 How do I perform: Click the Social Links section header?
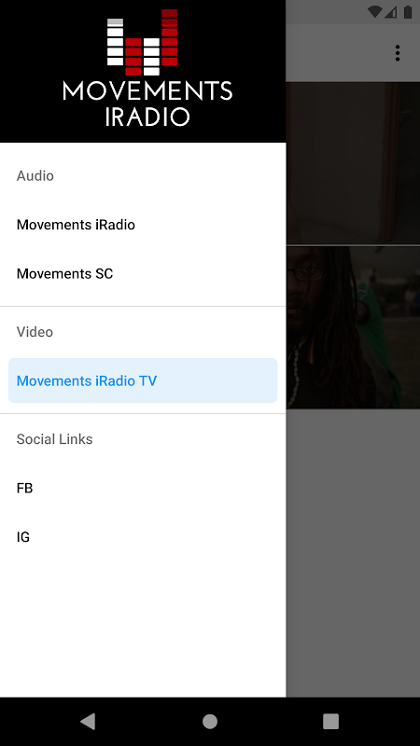[x=55, y=439]
